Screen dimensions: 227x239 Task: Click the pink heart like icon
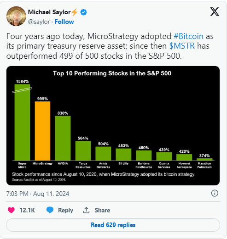click(x=11, y=210)
